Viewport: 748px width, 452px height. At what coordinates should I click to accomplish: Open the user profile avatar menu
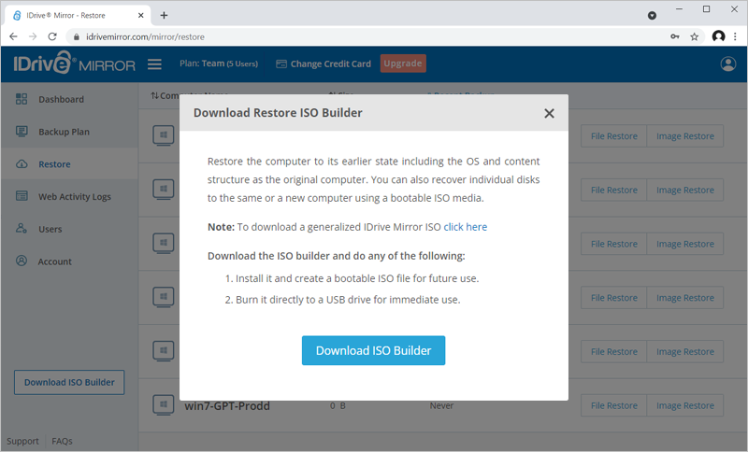(x=728, y=64)
